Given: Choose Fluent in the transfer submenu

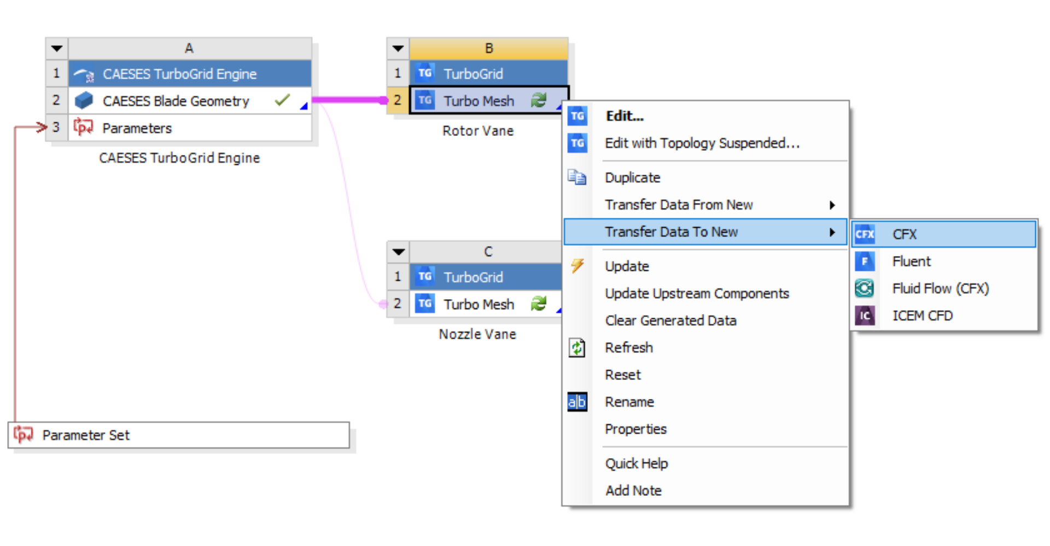Looking at the screenshot, I should 944,261.
